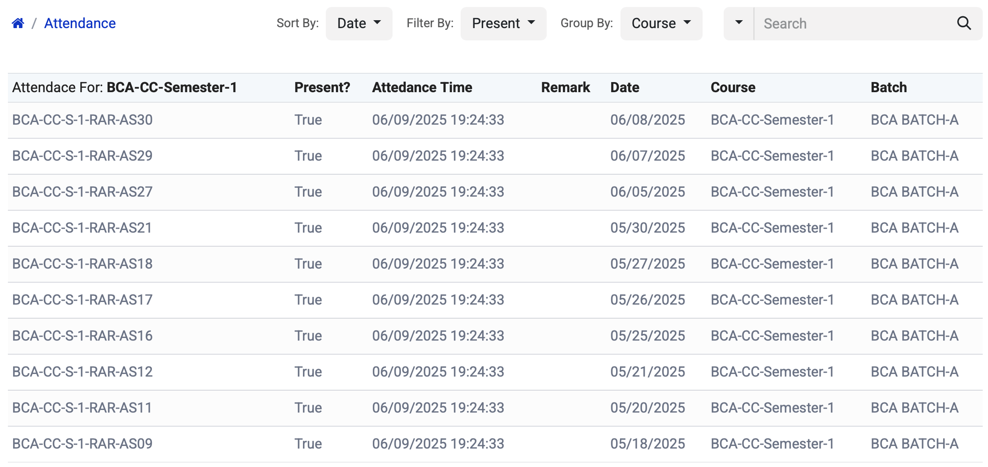Click the Present? column header
988x467 pixels.
[x=322, y=87]
